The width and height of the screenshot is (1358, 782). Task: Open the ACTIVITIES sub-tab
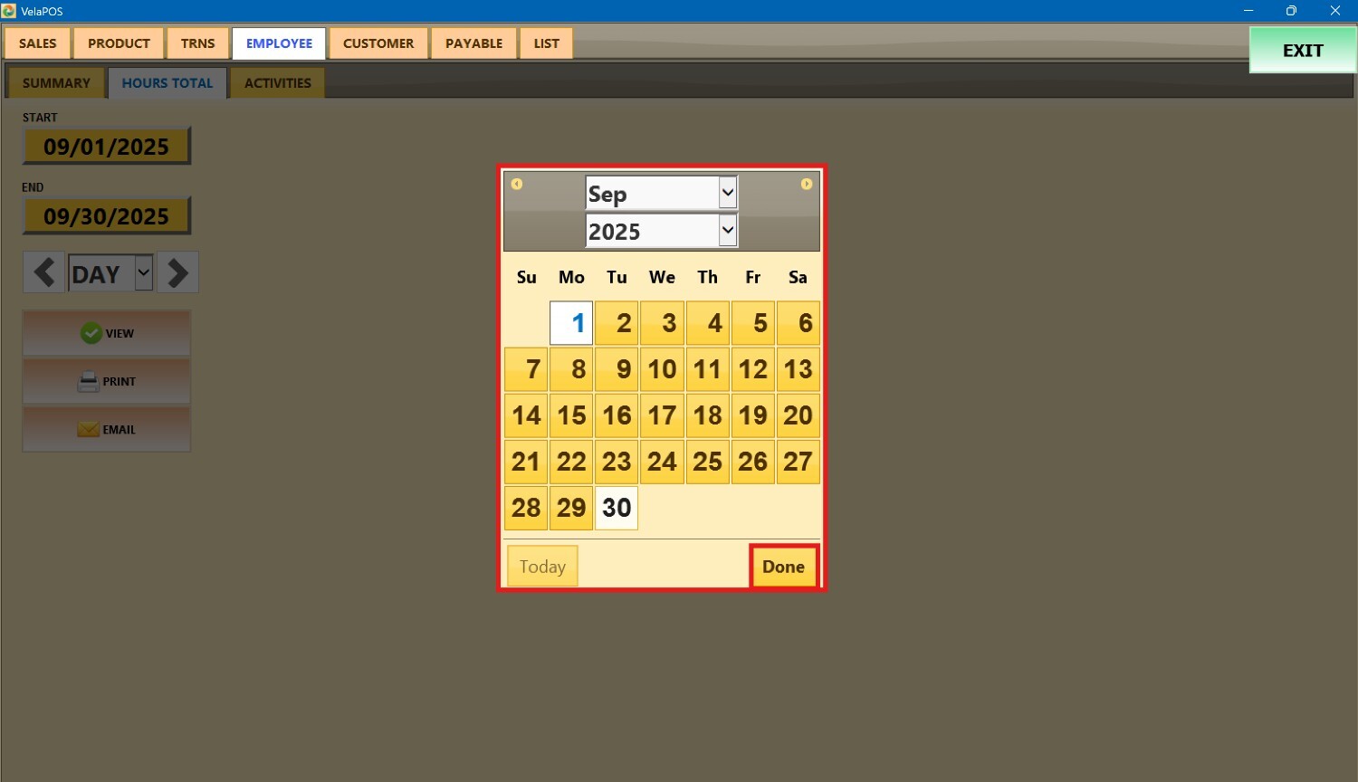(277, 83)
